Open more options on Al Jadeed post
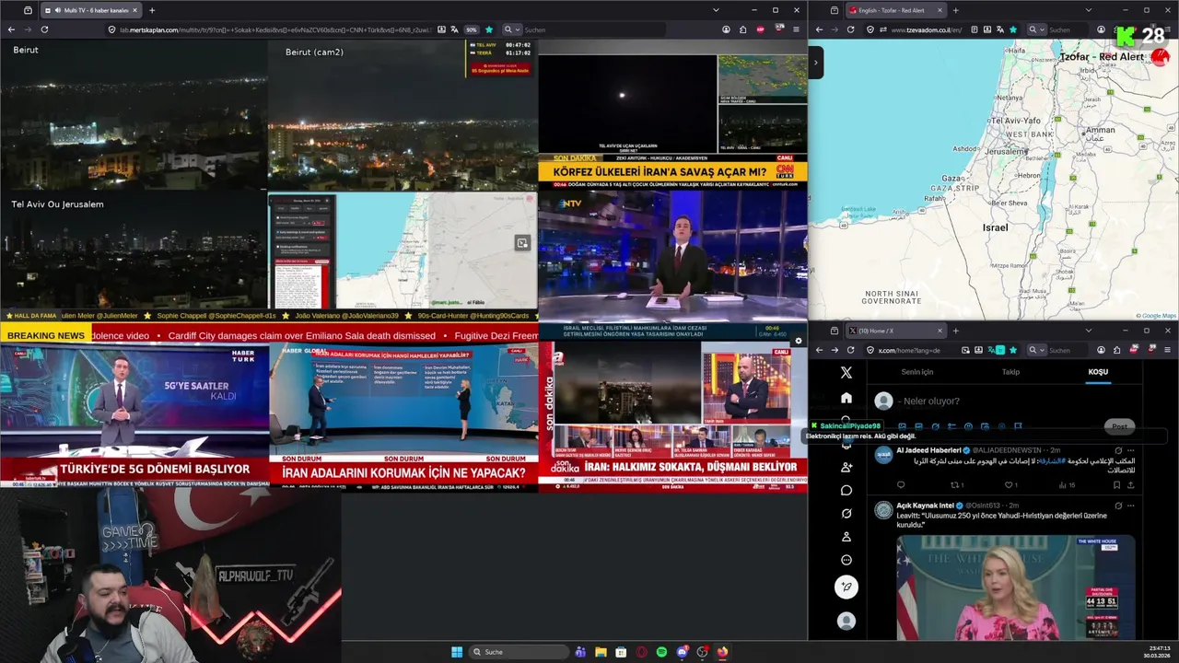This screenshot has height=663, width=1179. click(1131, 450)
